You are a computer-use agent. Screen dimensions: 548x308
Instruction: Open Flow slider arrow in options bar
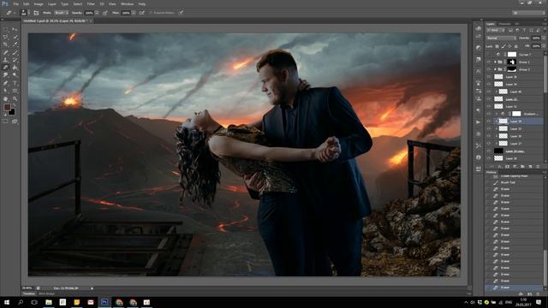134,13
